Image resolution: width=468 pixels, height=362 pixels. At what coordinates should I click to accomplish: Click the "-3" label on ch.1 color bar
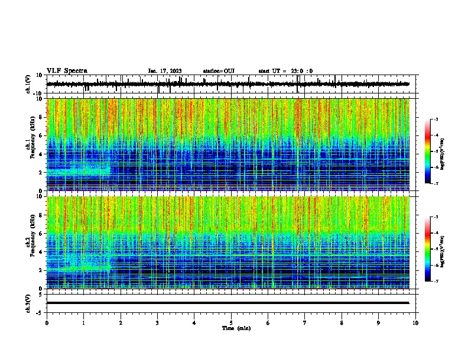(436, 119)
